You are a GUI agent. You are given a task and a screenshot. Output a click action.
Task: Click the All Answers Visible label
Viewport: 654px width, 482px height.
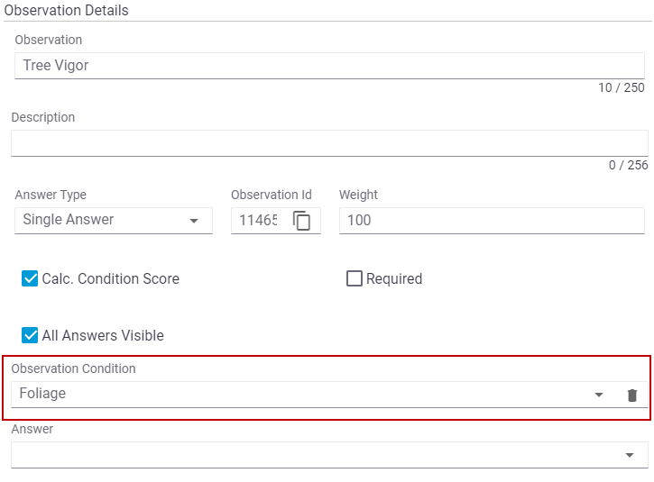click(x=103, y=336)
